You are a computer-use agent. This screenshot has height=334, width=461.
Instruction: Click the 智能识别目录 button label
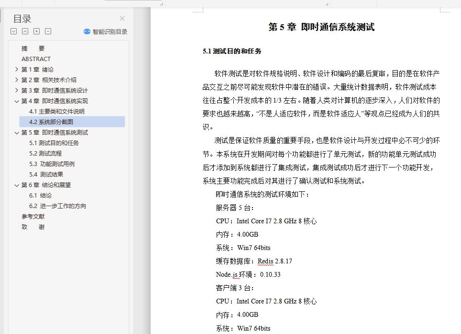[x=110, y=31]
